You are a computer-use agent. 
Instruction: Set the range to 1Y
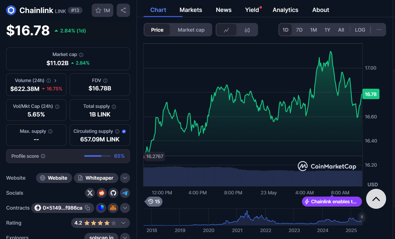[x=327, y=30]
